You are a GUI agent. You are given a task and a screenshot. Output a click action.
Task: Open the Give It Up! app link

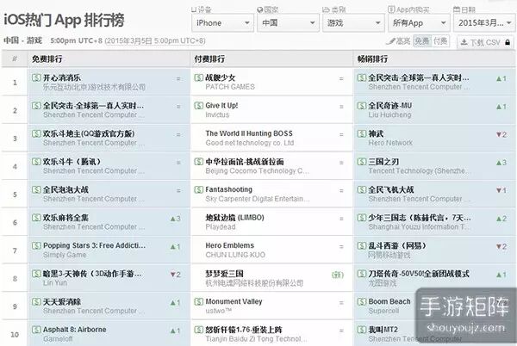(x=221, y=106)
